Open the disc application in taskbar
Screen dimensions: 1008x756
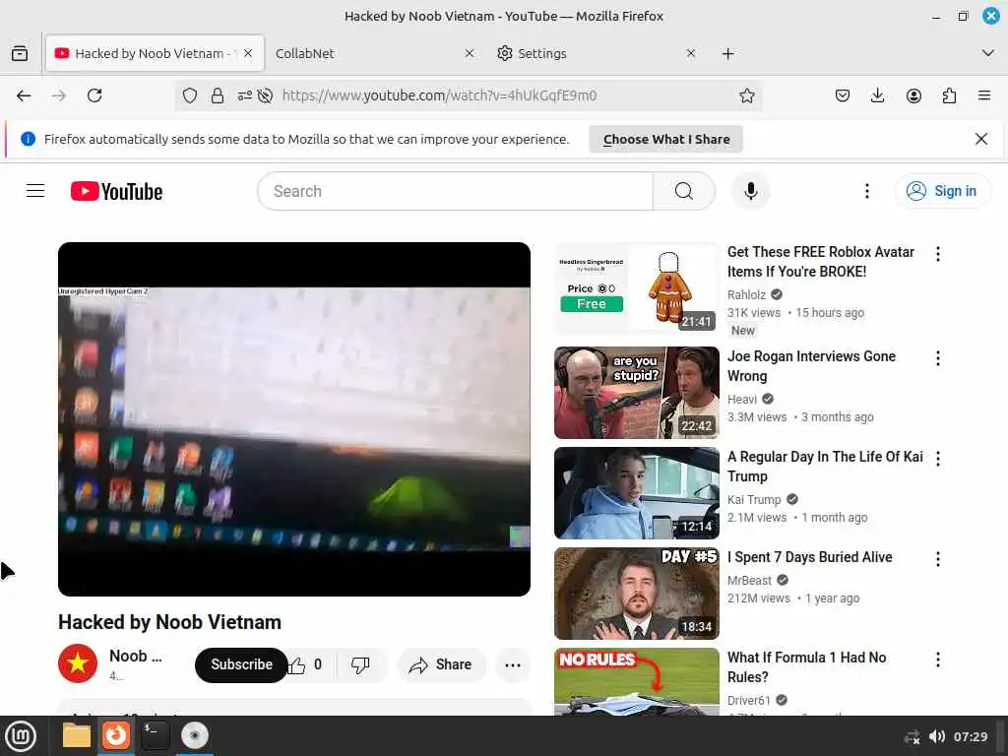click(x=194, y=736)
